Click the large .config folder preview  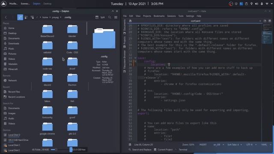pyautogui.click(x=104, y=38)
